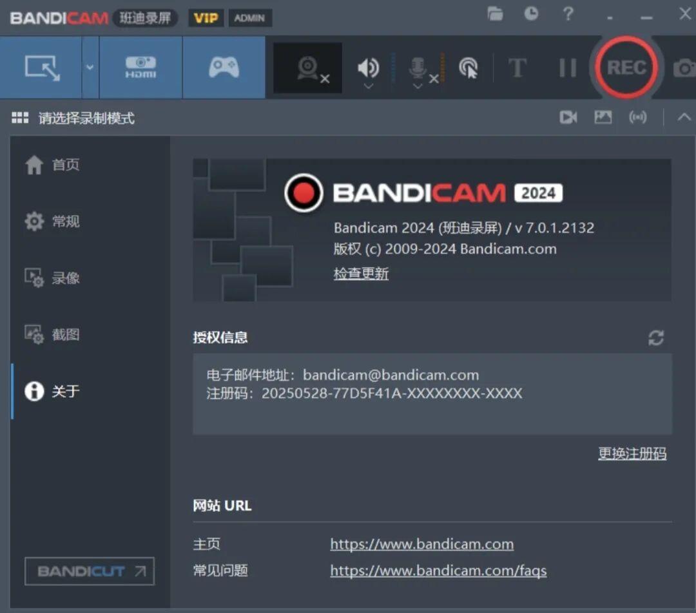Open the speaker sound settings chevron

[369, 86]
